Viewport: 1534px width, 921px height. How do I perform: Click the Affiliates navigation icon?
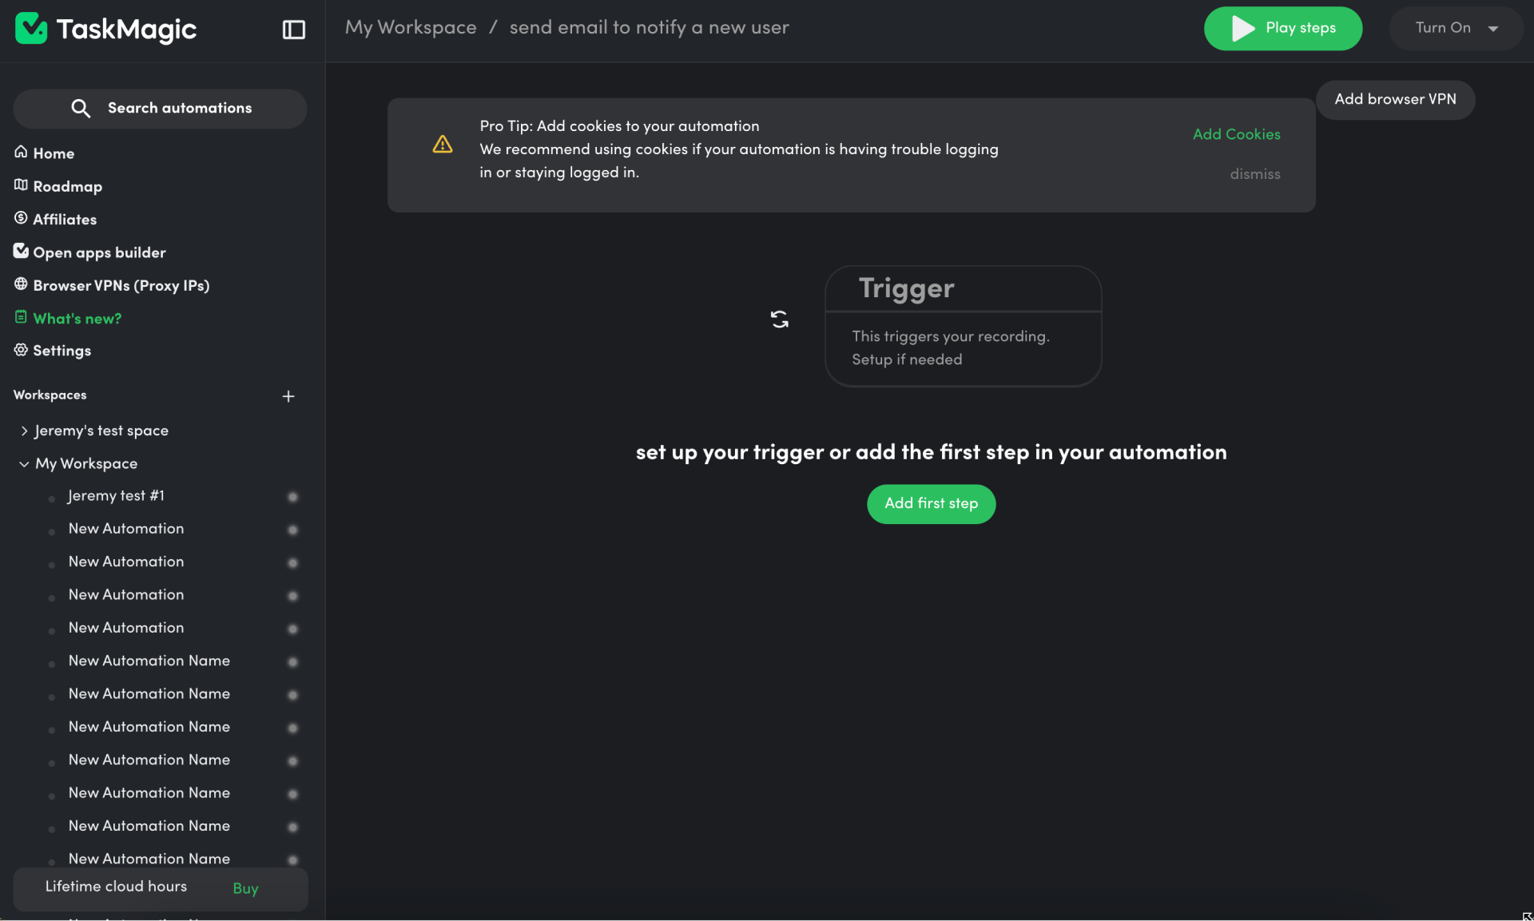[21, 218]
